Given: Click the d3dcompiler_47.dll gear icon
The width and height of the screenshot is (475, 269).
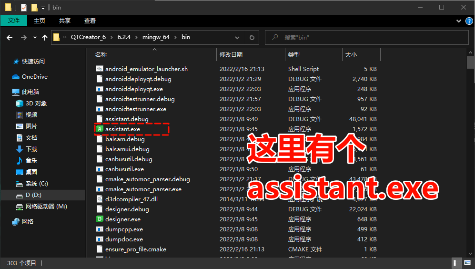Looking at the screenshot, I should tap(100, 199).
